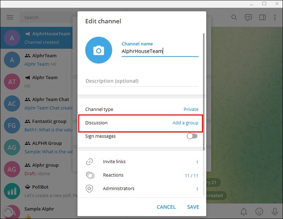Open the hamburger main menu

point(10,17)
